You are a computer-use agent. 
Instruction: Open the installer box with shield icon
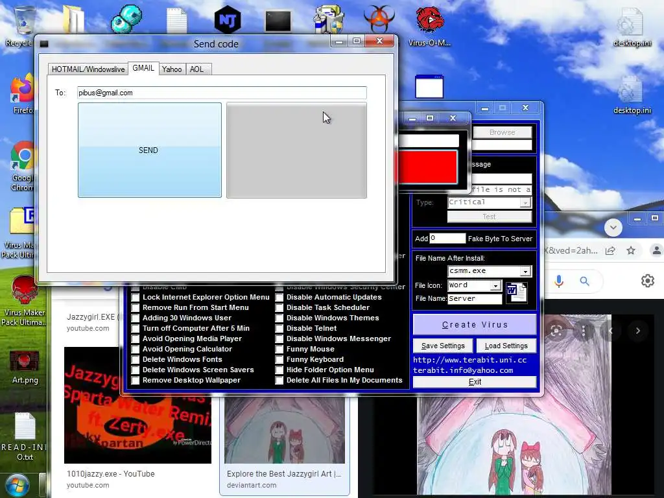pyautogui.click(x=329, y=19)
